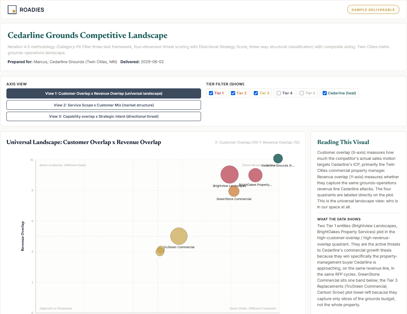Image resolution: width=407 pixels, height=314 pixels.
Task: Click the Sample Deliverable badge
Action: pos(373,10)
